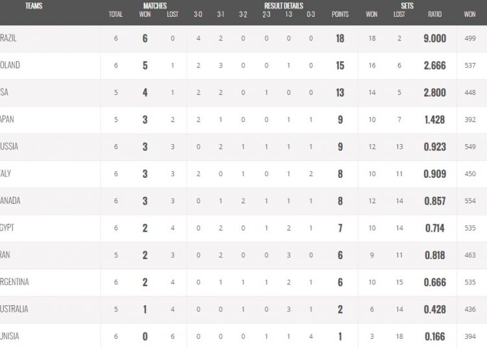Click the RATIO column header
The height and width of the screenshot is (348, 487).
pos(434,14)
